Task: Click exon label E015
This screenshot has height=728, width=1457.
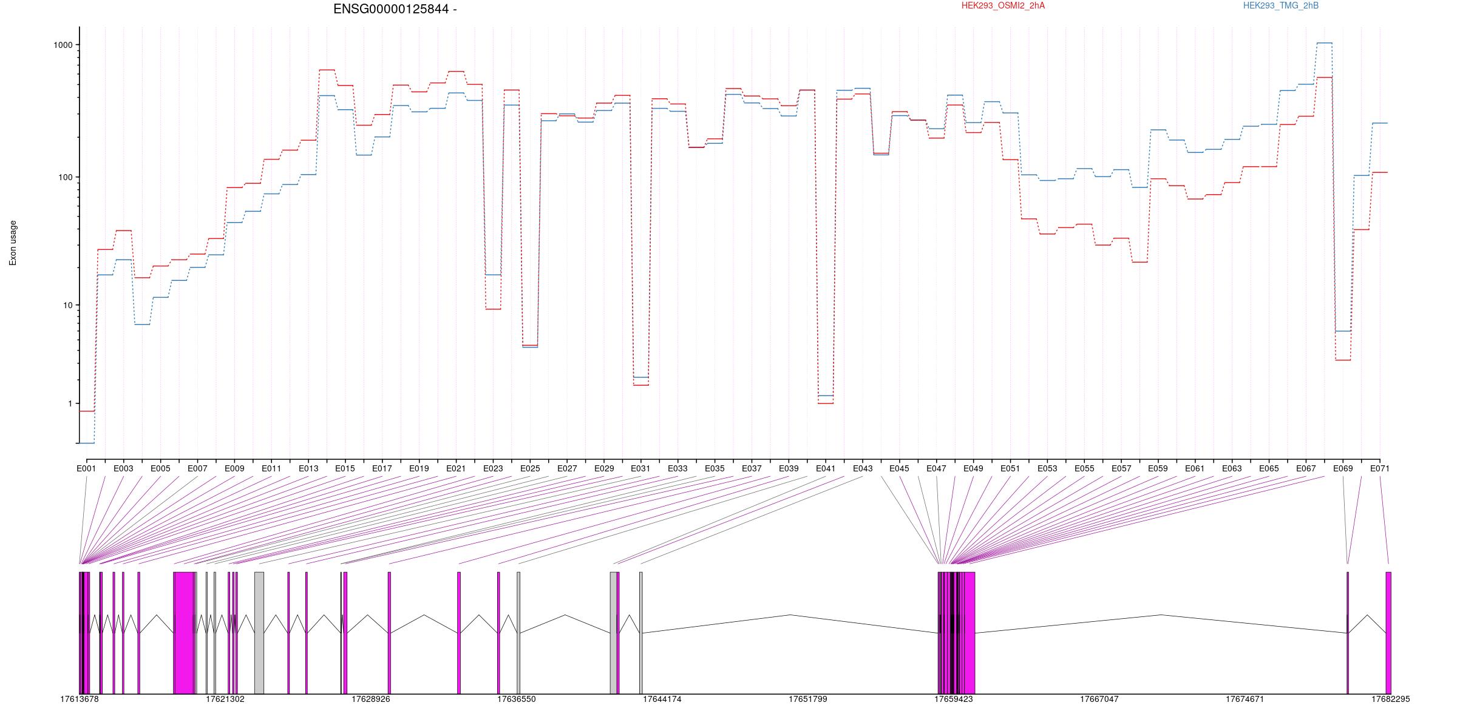Action: click(x=345, y=468)
